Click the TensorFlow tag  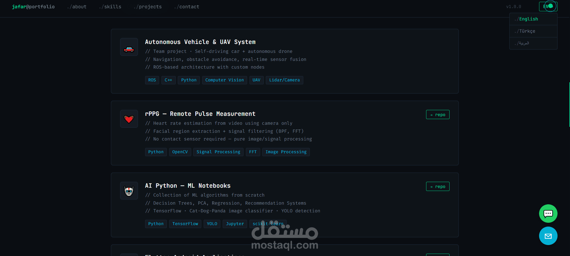coord(185,224)
